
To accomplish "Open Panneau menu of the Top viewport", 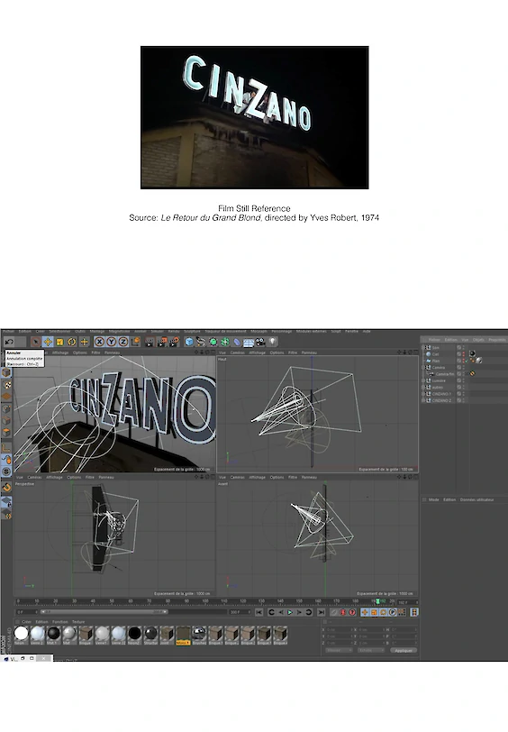I will 309,352.
